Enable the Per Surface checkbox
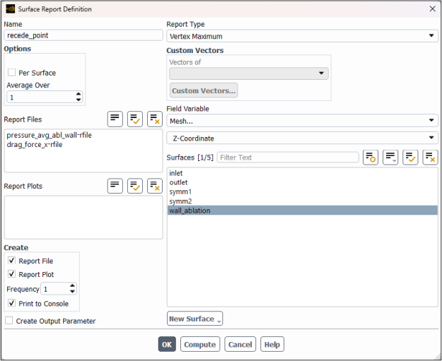 pos(12,73)
